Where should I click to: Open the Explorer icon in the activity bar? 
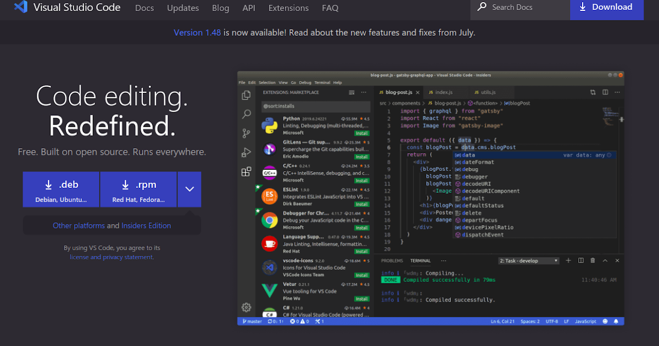coord(247,94)
